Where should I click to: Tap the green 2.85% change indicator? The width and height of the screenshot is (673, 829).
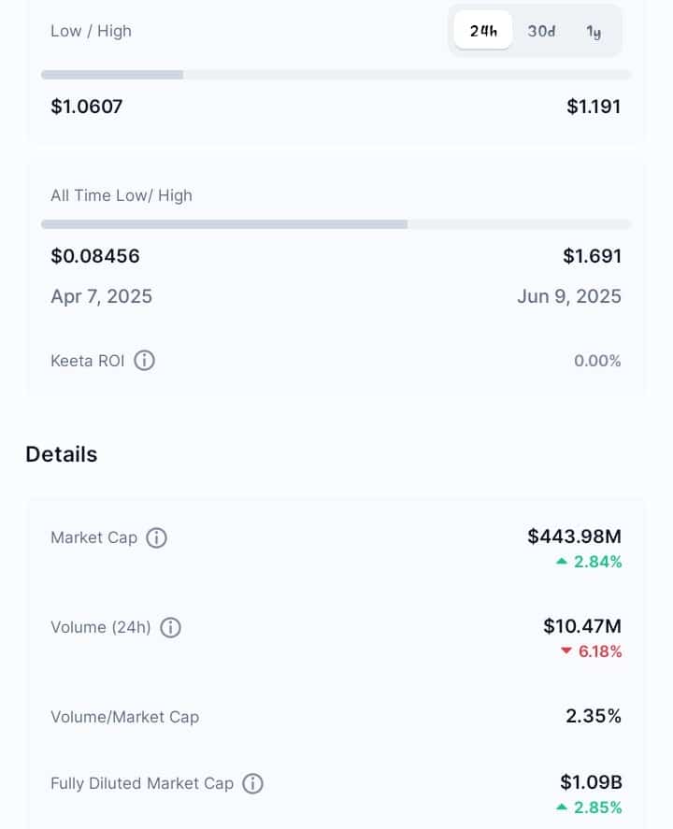pos(589,808)
